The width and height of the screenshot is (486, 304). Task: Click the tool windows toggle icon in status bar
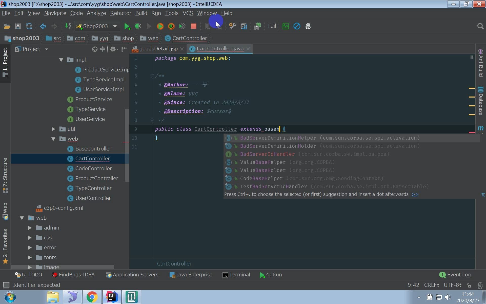tap(6, 285)
